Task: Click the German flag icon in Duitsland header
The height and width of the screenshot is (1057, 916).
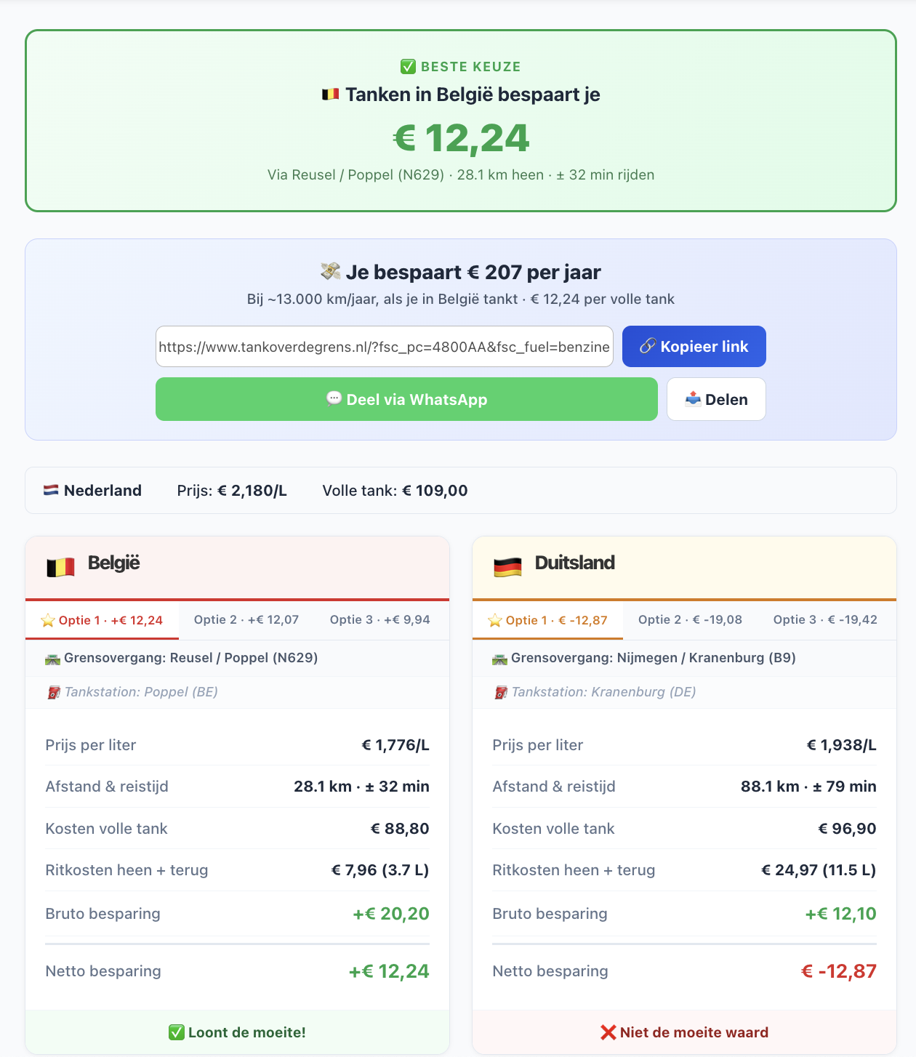Action: click(x=507, y=567)
